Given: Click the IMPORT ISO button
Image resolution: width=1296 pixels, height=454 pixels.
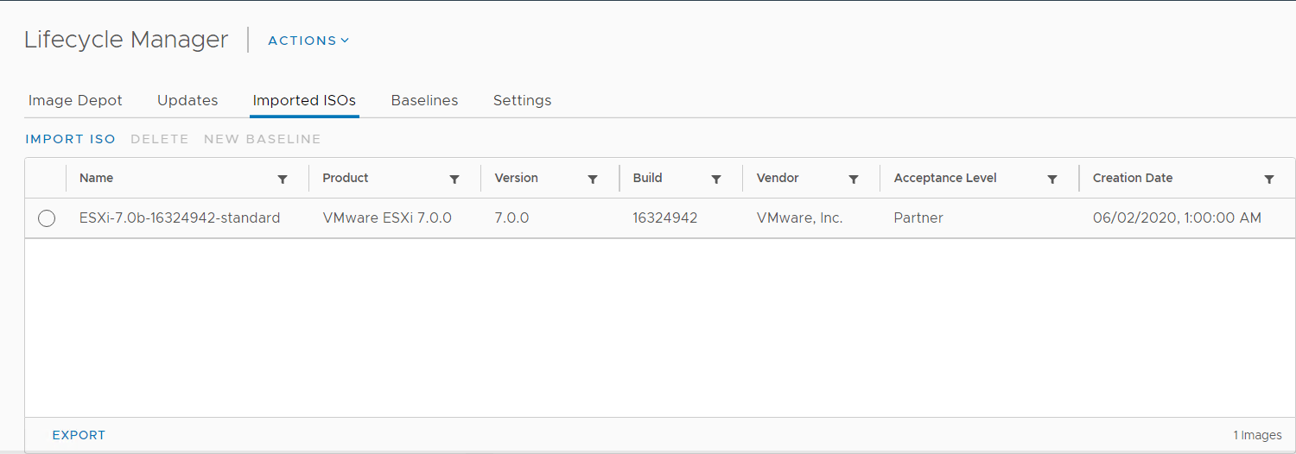Looking at the screenshot, I should pyautogui.click(x=71, y=139).
